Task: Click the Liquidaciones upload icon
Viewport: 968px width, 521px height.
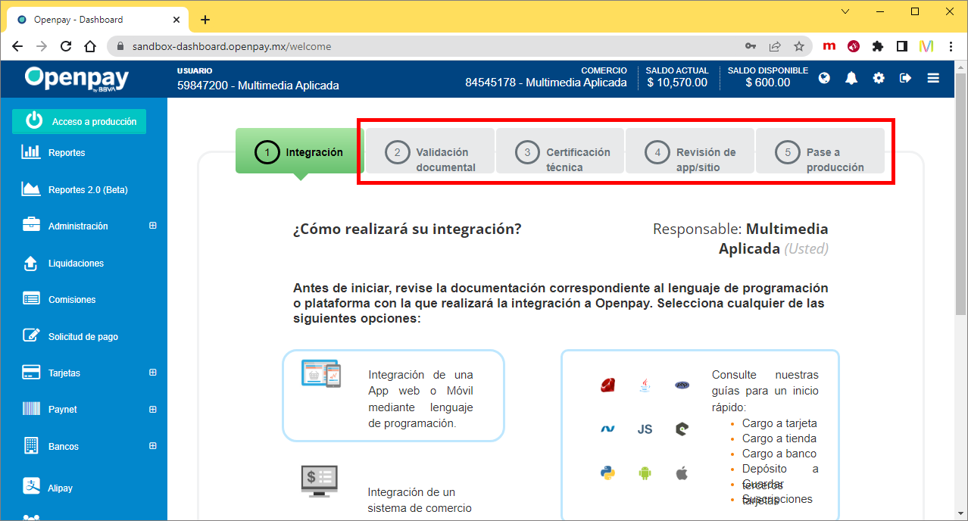Action: (x=31, y=263)
